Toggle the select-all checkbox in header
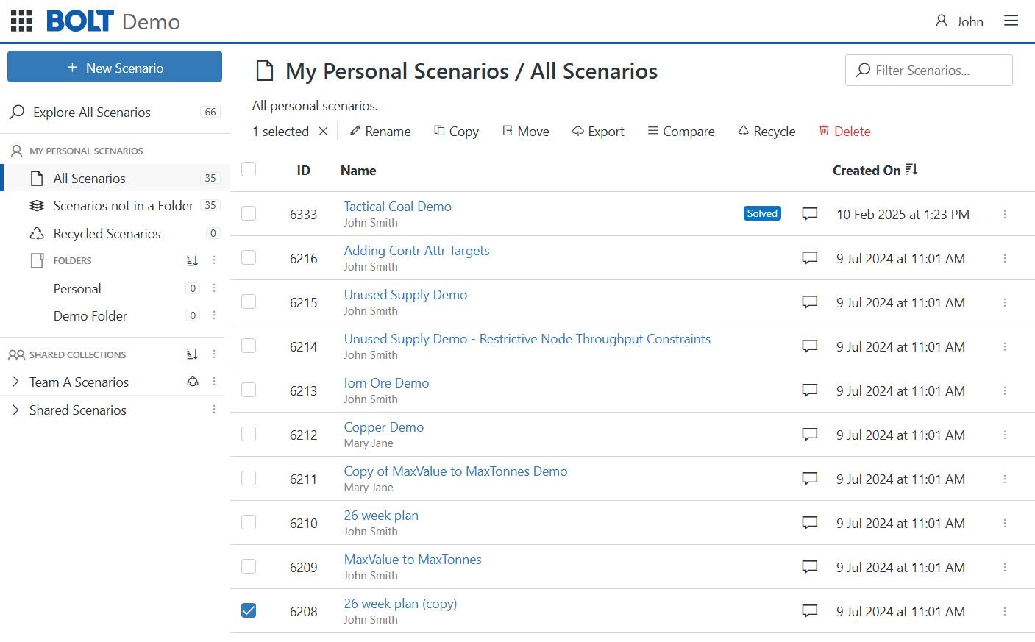This screenshot has height=642, width=1035. [x=249, y=169]
